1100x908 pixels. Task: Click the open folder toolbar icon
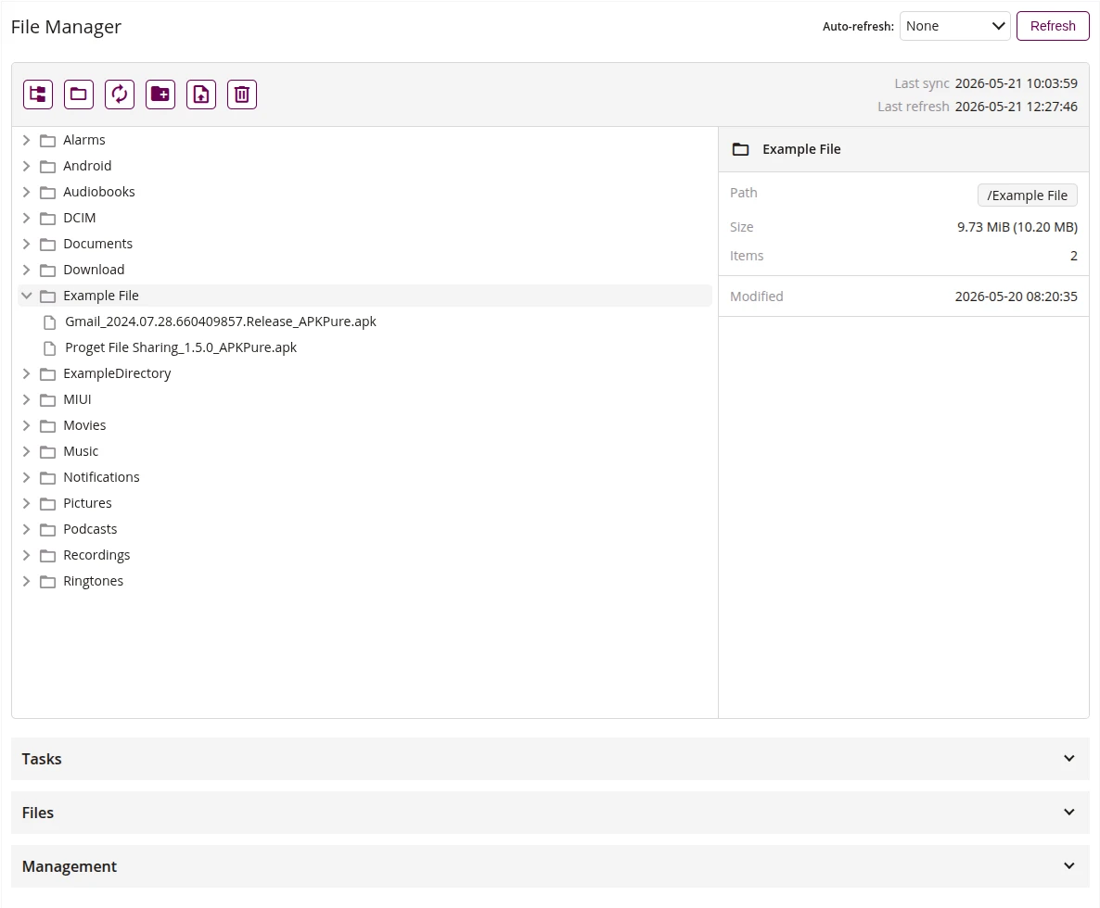pos(79,94)
